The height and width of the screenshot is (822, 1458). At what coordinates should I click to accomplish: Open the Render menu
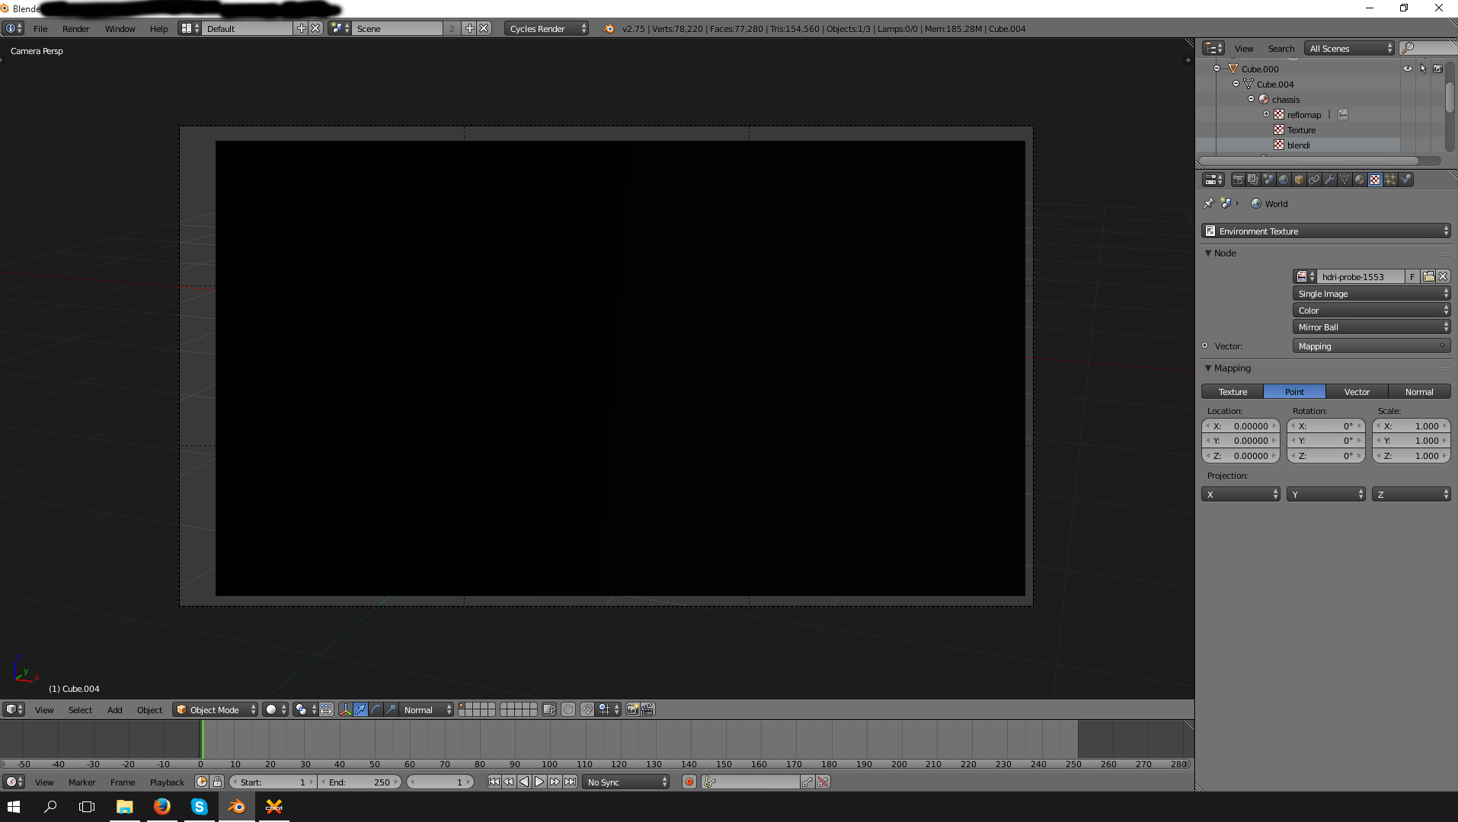[x=75, y=28]
